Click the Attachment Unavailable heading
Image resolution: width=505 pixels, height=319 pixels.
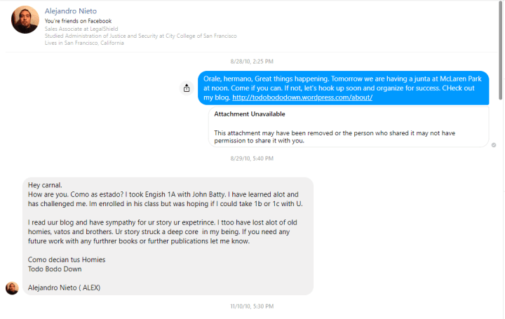(244, 114)
